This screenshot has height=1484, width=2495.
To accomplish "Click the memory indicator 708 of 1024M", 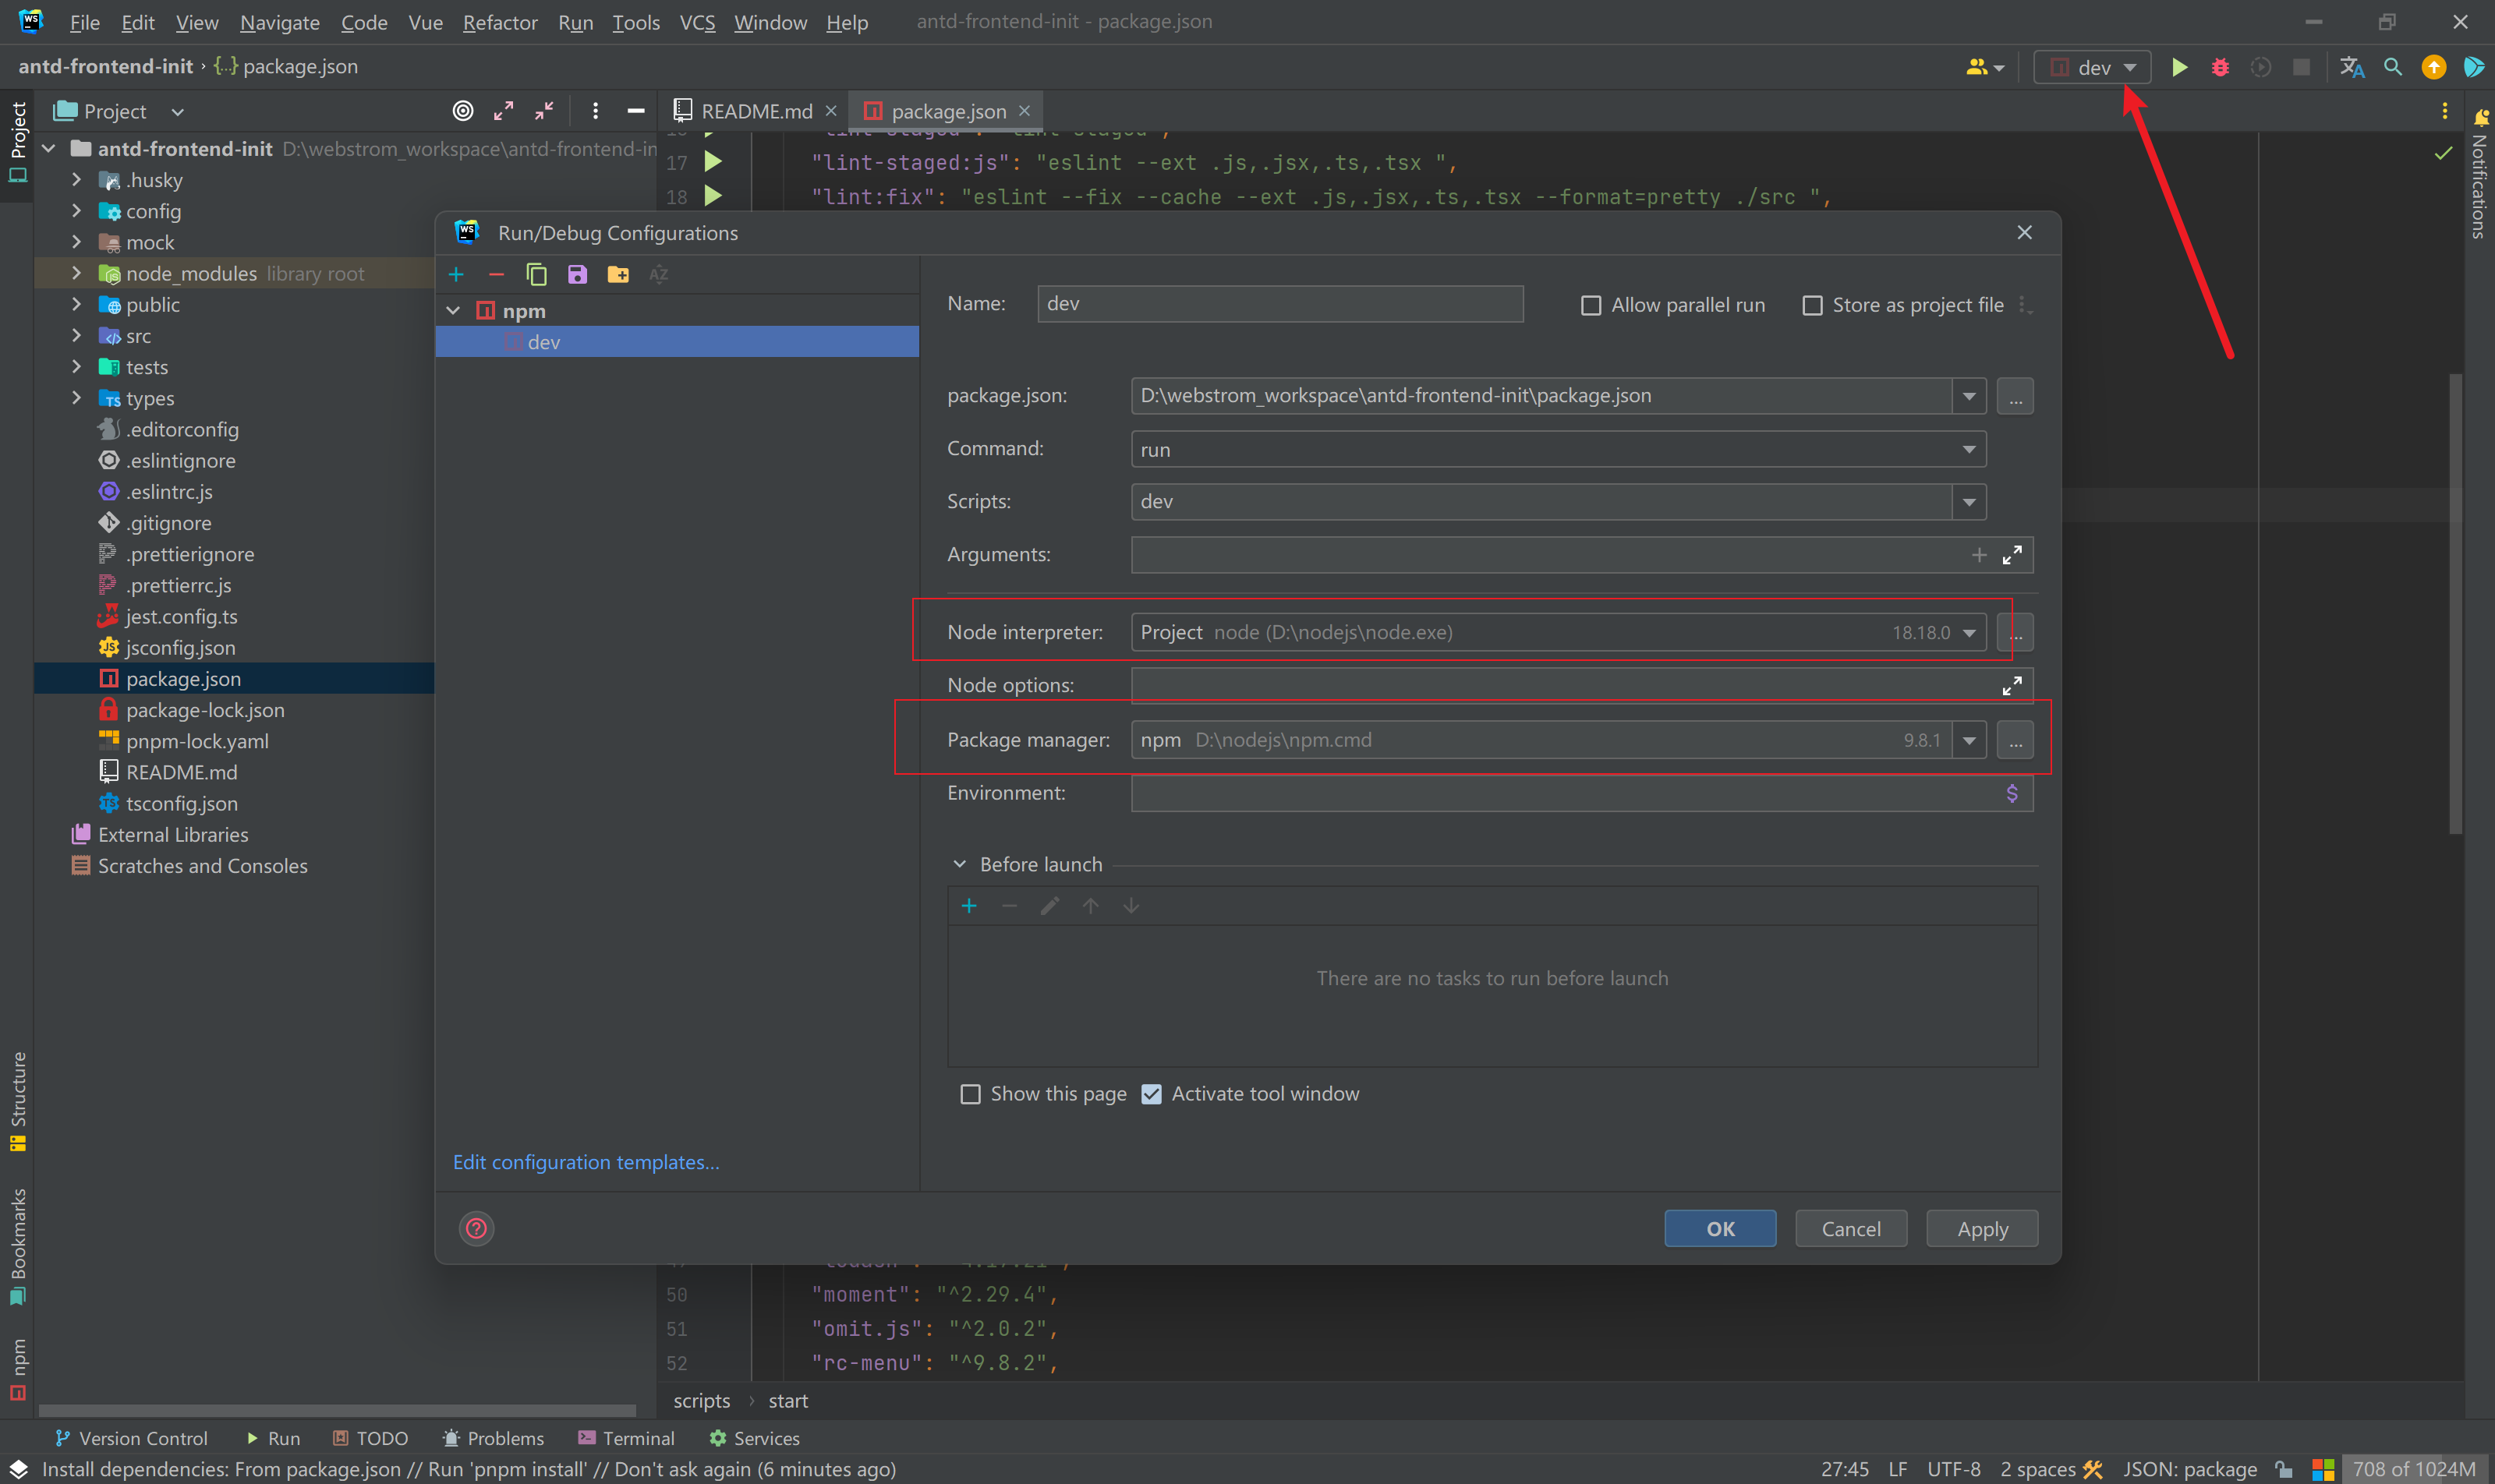I will (2413, 1469).
